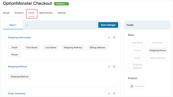The image size is (173, 97).
Task: Open the Published status dropdown
Action: (x=62, y=4)
